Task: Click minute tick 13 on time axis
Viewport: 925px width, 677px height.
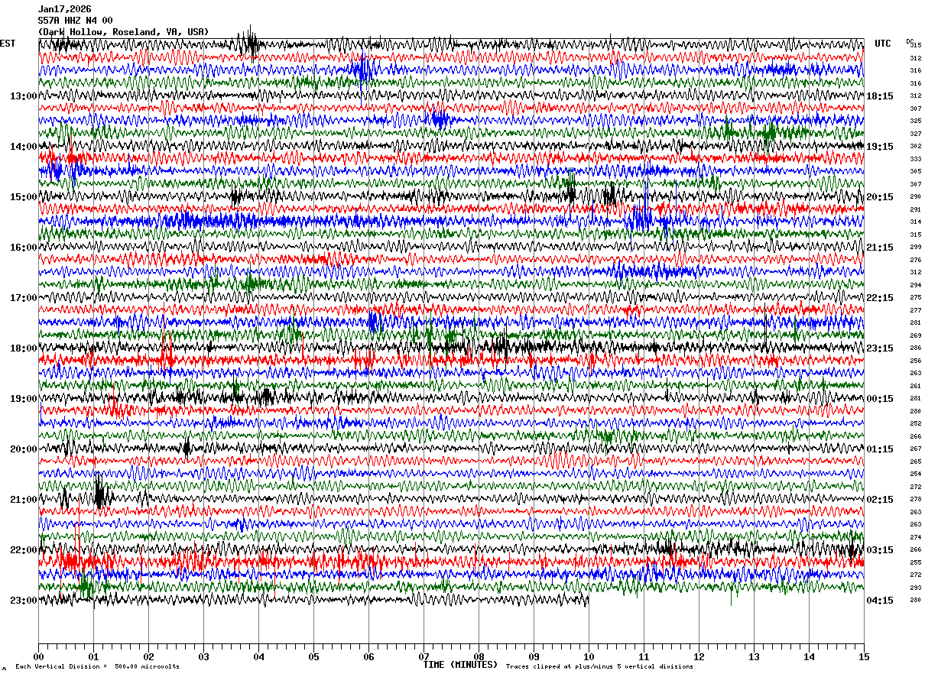Action: pos(754,656)
